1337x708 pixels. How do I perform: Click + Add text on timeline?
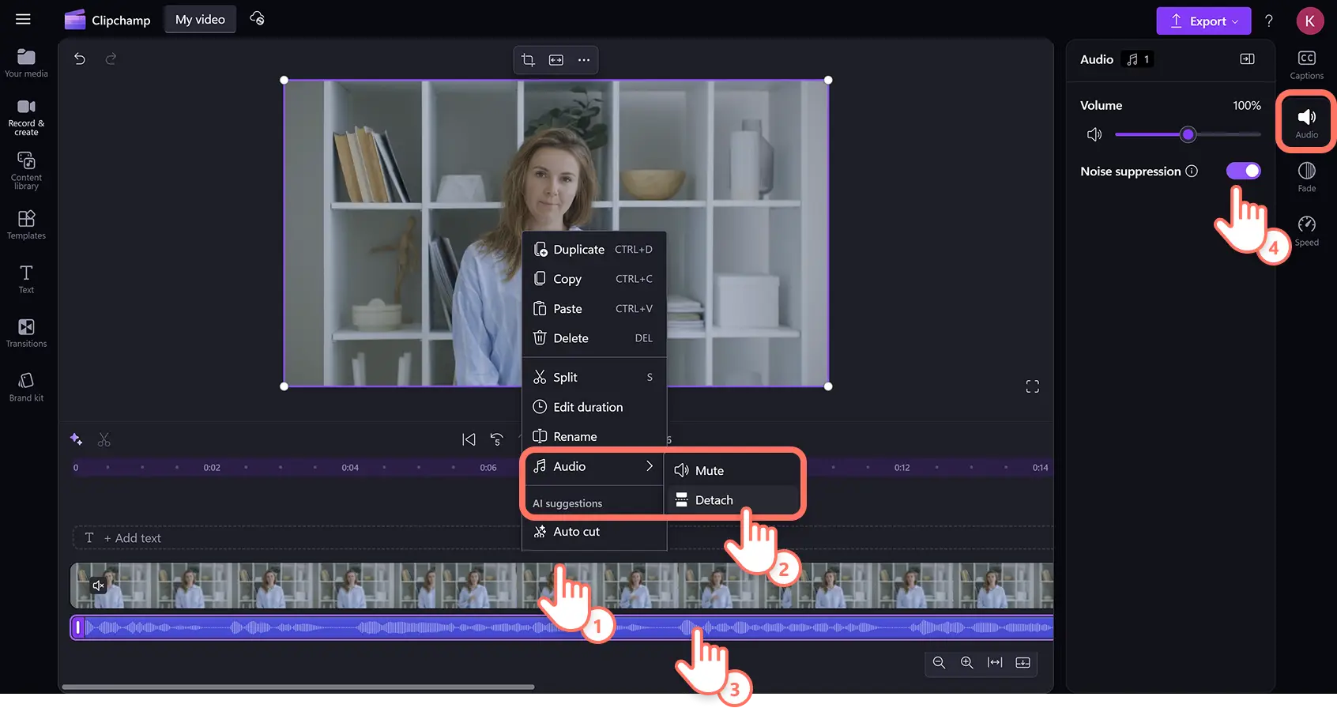(x=133, y=538)
